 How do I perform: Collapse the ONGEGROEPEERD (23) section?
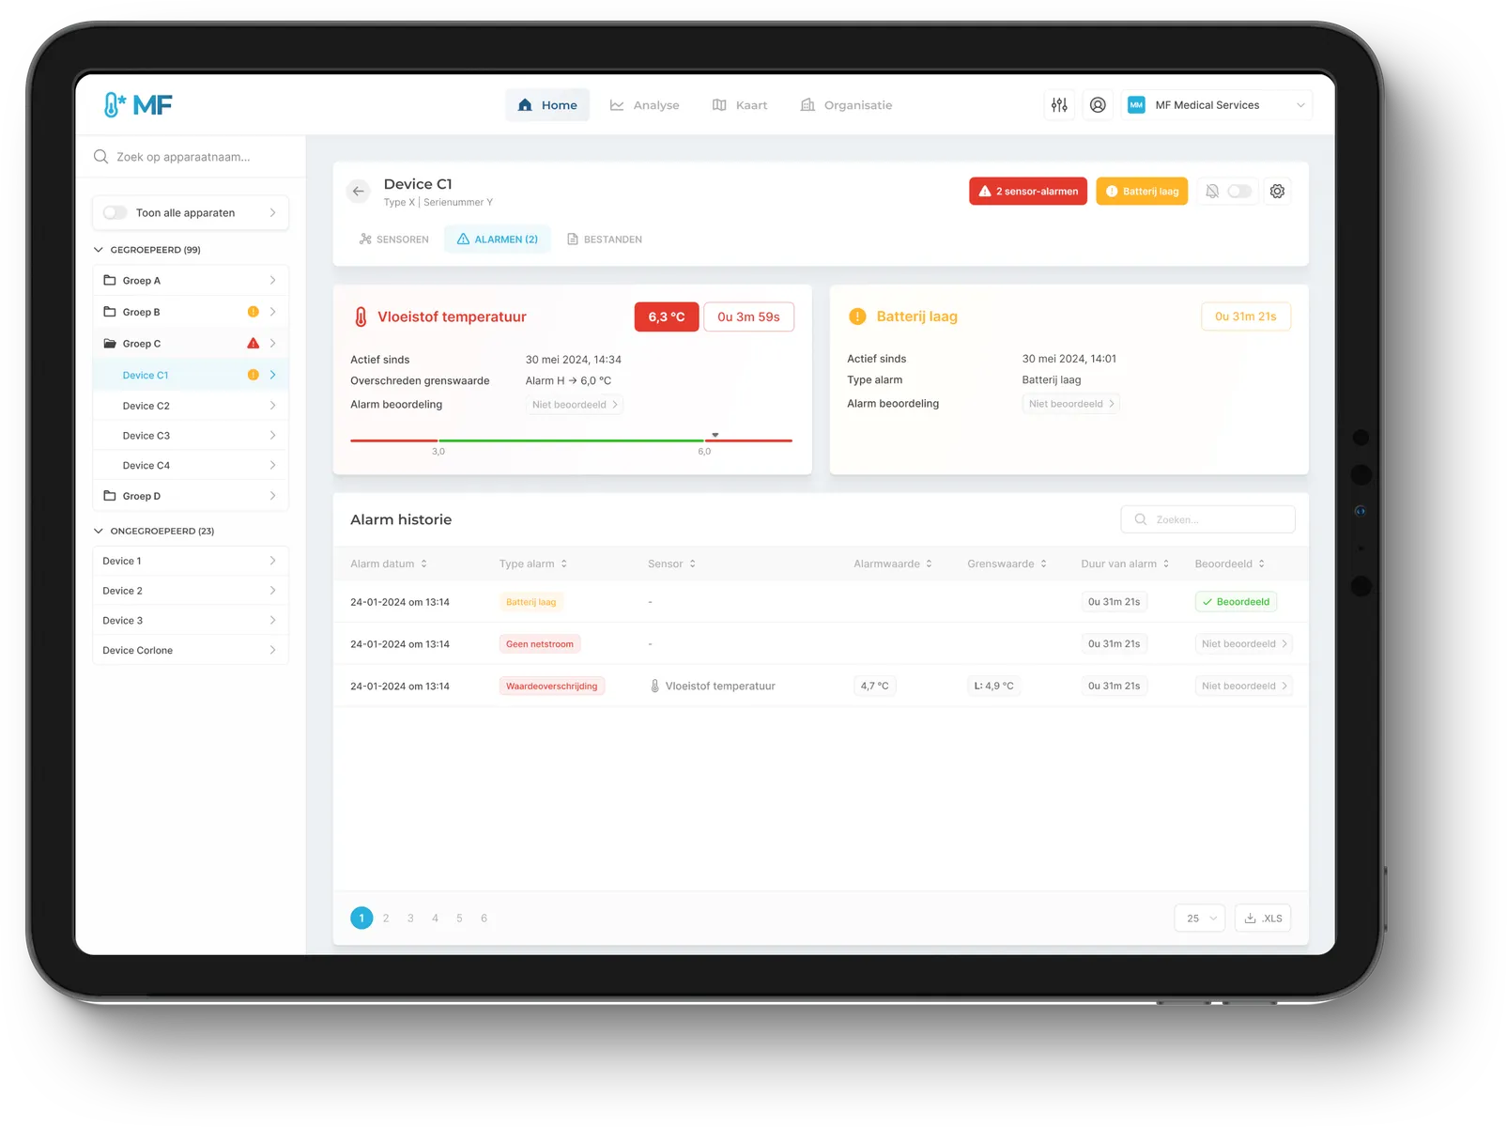99,532
